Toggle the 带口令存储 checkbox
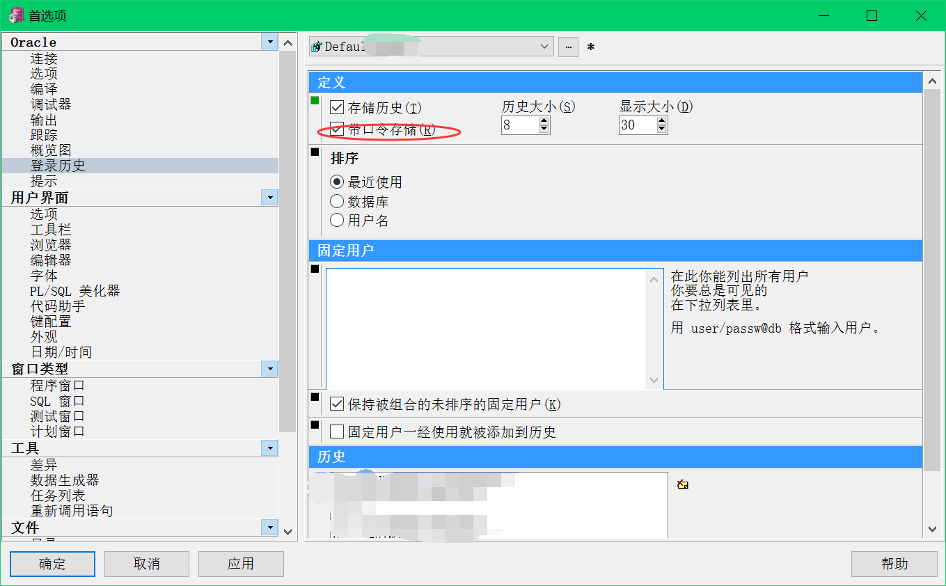The width and height of the screenshot is (946, 586). [x=337, y=129]
